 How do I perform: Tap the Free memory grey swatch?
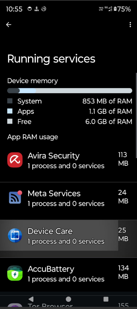(x=10, y=121)
